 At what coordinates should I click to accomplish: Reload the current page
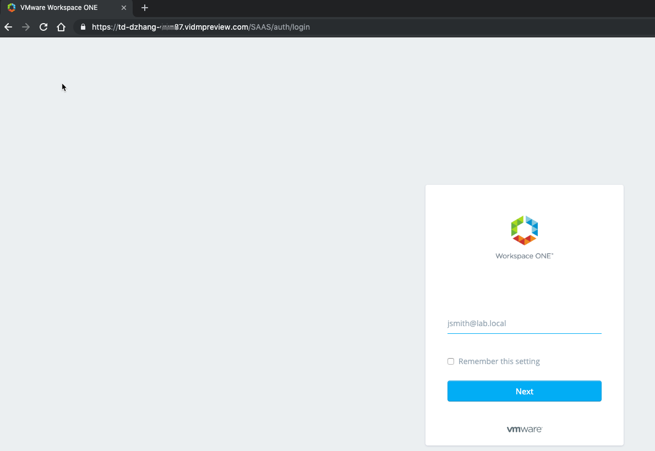(43, 27)
